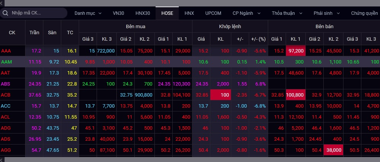Open the AAA stock ticker
Viewport: 380px width, 162px height.
(6, 51)
